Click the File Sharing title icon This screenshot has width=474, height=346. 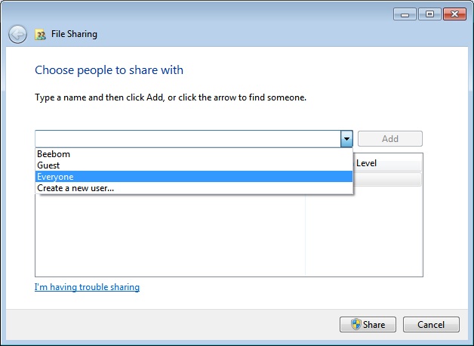tap(41, 34)
